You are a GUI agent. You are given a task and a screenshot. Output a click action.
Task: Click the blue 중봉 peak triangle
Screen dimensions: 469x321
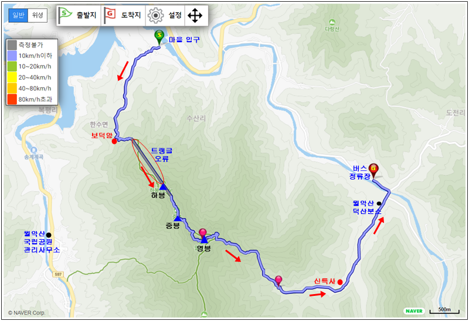click(x=178, y=218)
